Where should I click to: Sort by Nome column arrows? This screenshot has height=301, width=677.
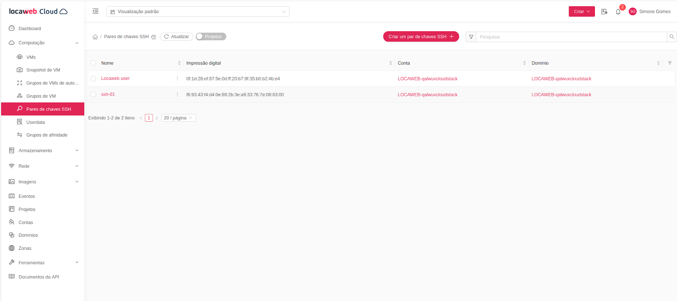tap(179, 63)
